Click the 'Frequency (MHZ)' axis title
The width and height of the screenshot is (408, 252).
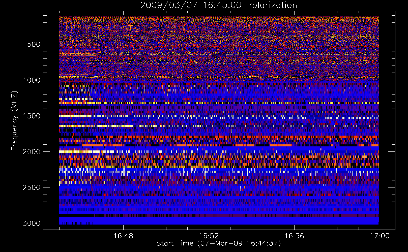(14, 121)
